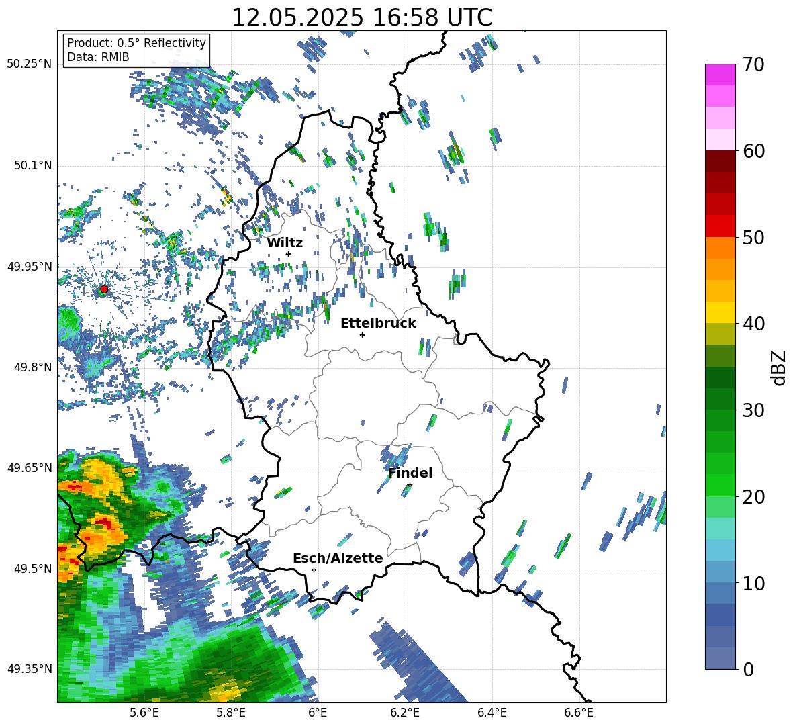This screenshot has width=795, height=726.
Task: Click the Data: RMIB text
Action: pyautogui.click(x=98, y=57)
